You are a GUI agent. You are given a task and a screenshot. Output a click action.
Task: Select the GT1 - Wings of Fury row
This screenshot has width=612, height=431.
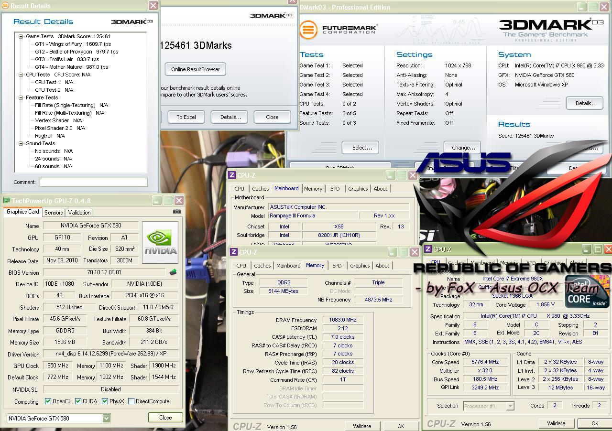click(73, 44)
